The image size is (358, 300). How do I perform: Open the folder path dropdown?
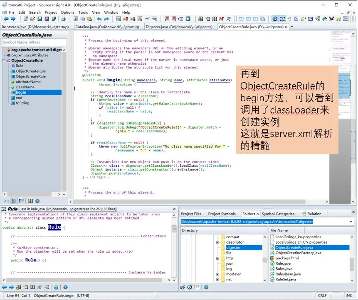point(351,222)
